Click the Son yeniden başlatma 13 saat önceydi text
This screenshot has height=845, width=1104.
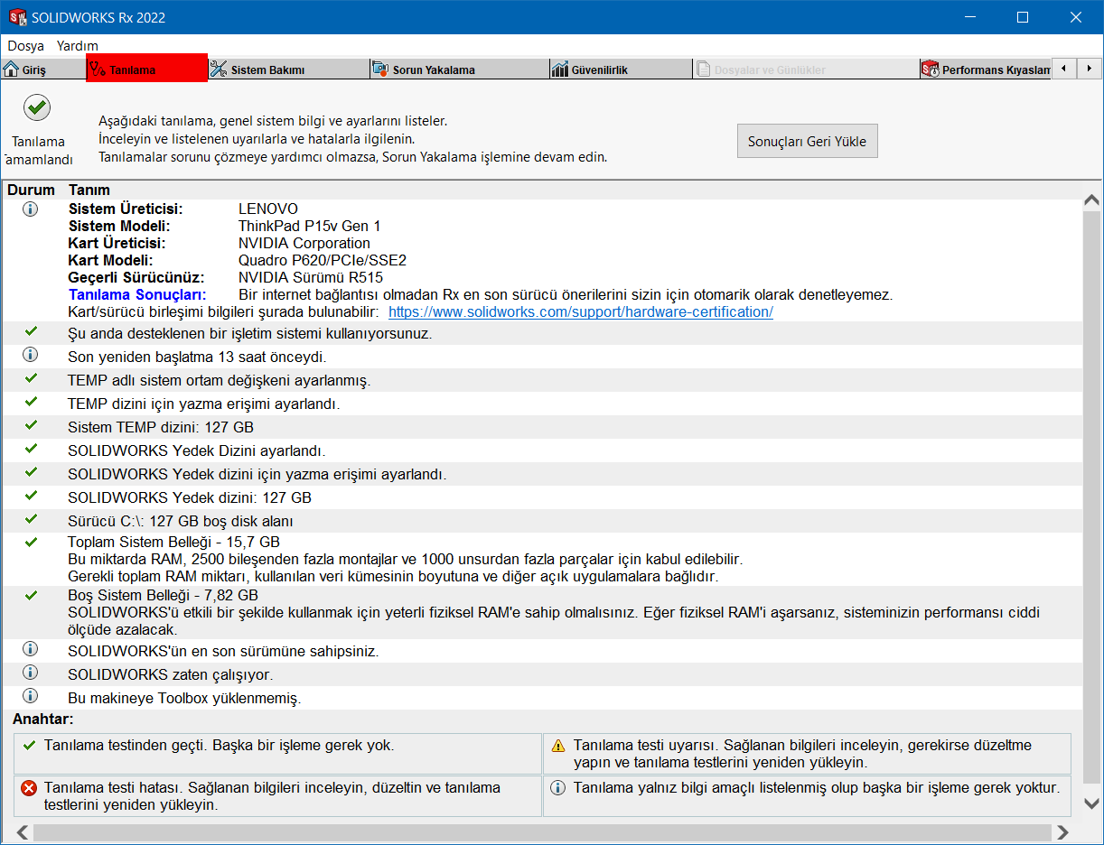pyautogui.click(x=197, y=357)
